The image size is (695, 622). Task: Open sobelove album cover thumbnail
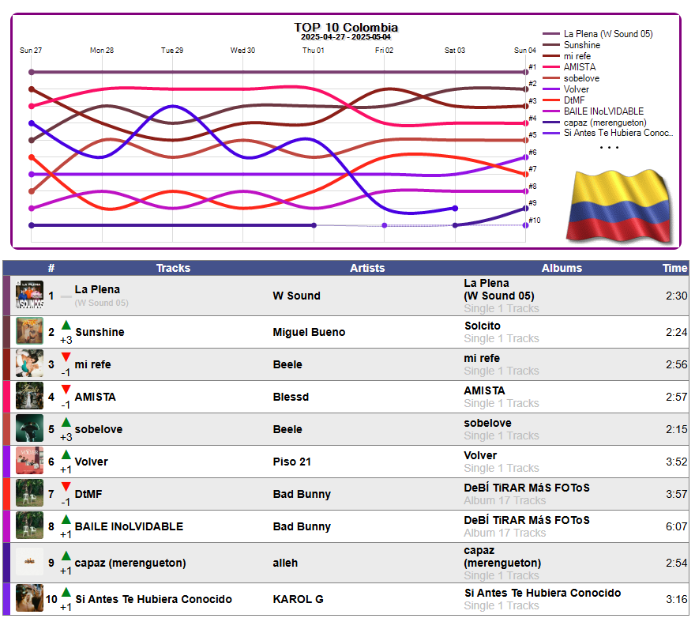[29, 428]
